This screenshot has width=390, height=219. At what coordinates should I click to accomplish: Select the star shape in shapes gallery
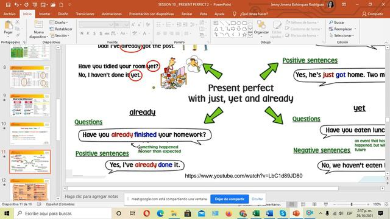244,35
